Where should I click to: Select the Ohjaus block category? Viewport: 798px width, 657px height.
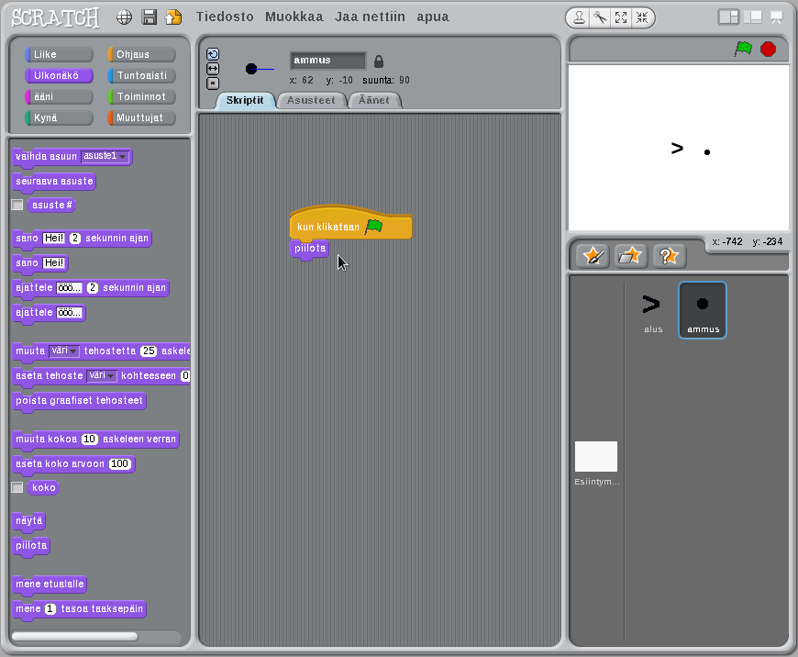click(x=141, y=54)
